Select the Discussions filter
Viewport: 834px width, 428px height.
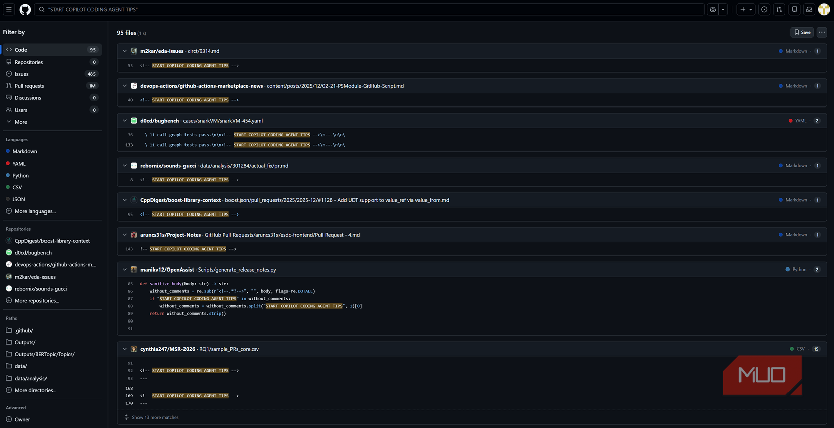52,98
